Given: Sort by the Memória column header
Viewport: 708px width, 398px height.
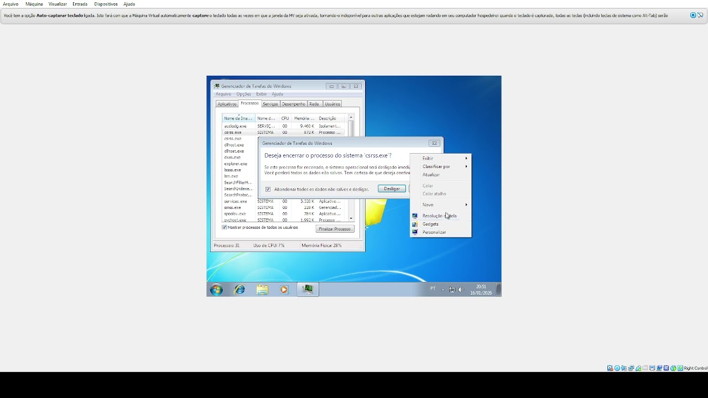Looking at the screenshot, I should pos(304,118).
